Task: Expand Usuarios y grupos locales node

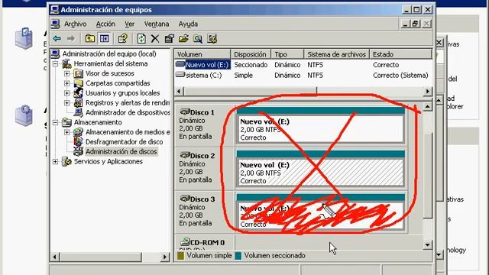Action: [x=66, y=93]
